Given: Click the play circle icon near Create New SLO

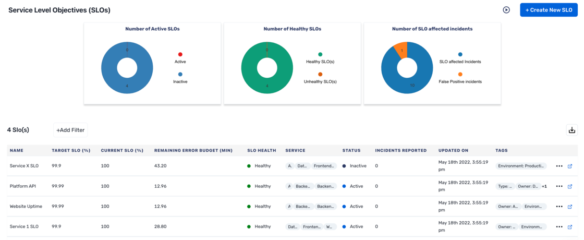Looking at the screenshot, I should point(506,10).
